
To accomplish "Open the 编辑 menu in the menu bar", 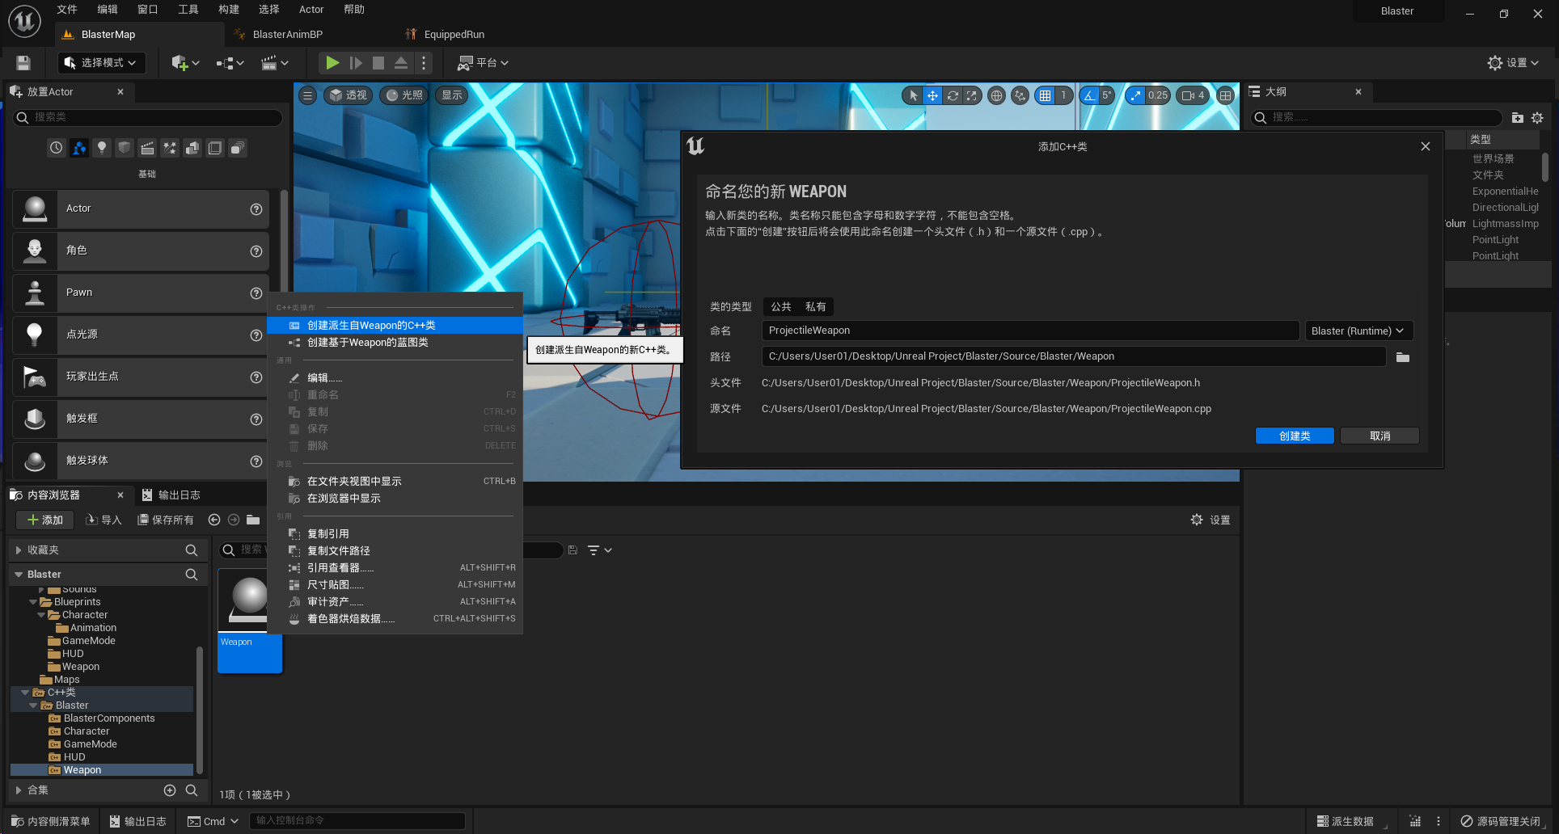I will tap(108, 10).
